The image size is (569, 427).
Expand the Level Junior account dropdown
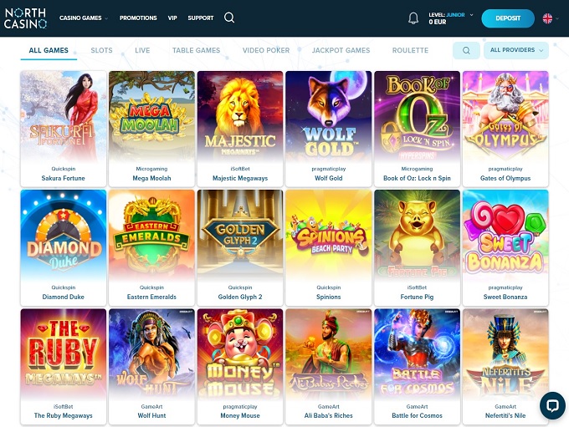[x=451, y=18]
